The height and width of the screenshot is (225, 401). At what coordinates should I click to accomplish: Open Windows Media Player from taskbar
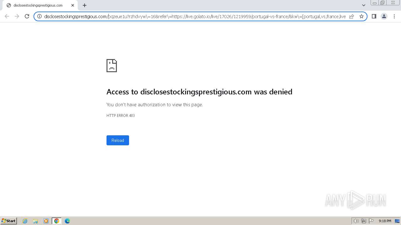click(46, 221)
